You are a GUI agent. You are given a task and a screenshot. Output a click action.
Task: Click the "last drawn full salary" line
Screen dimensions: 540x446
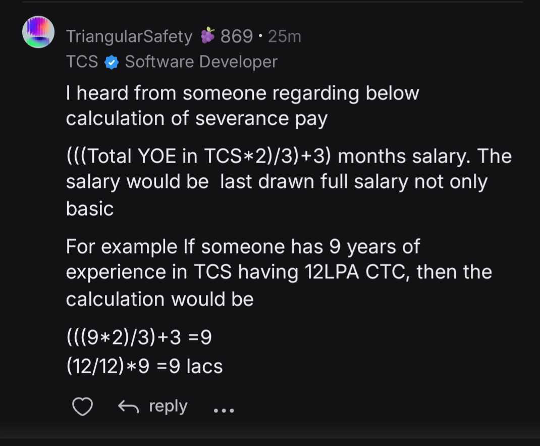[x=314, y=182]
